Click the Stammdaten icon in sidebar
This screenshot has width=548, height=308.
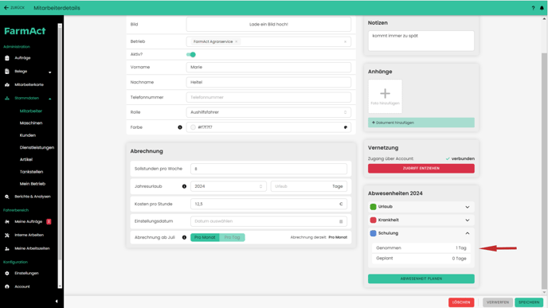click(x=7, y=98)
